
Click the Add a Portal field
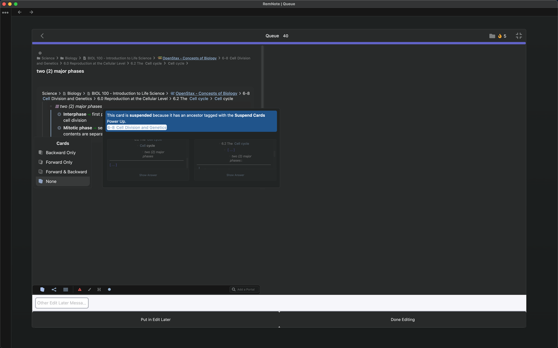[244, 289]
